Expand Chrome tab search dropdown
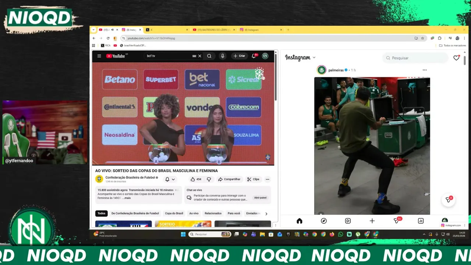The width and height of the screenshot is (471, 265). 93,30
